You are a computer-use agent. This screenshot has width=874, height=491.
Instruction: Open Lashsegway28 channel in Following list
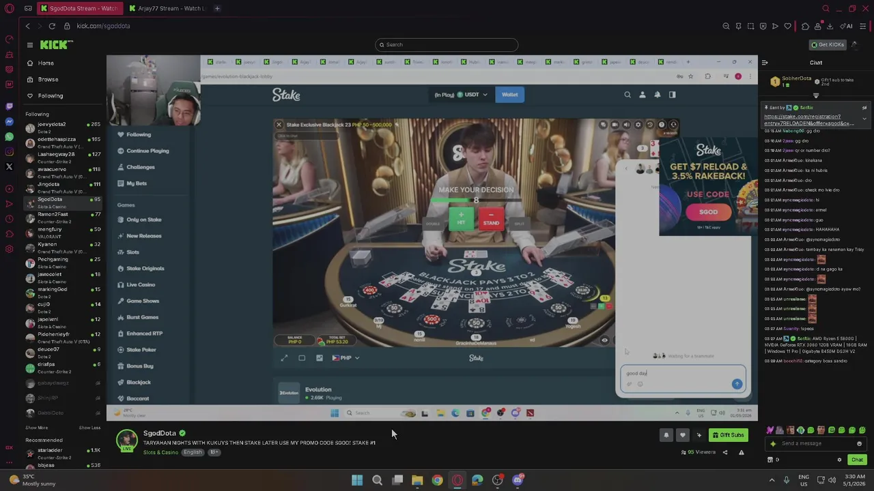[x=62, y=157]
